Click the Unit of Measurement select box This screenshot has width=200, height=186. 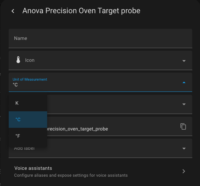pyautogui.click(x=100, y=82)
